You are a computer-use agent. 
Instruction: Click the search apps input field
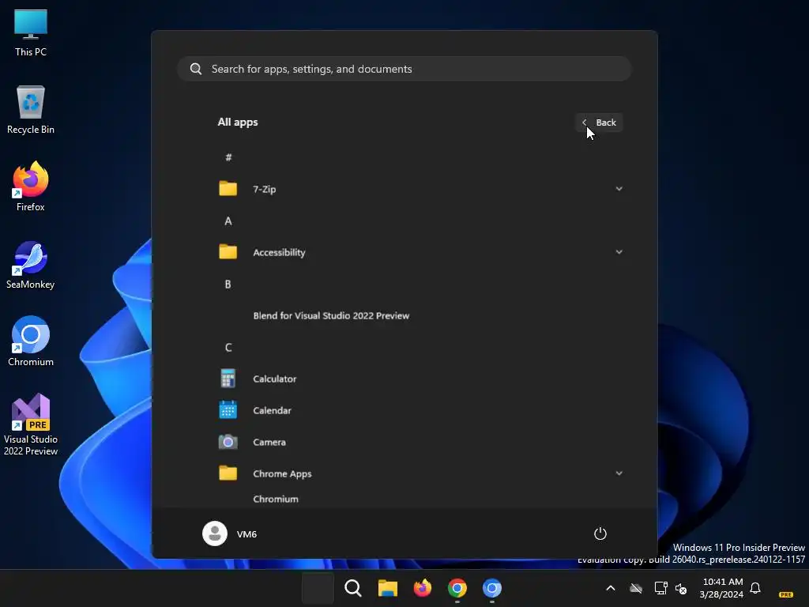404,69
